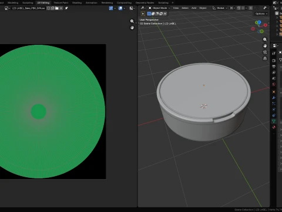Screen dimensions: 282x212
Task: Choose the extend selection mode icon
Action: coord(153,14)
